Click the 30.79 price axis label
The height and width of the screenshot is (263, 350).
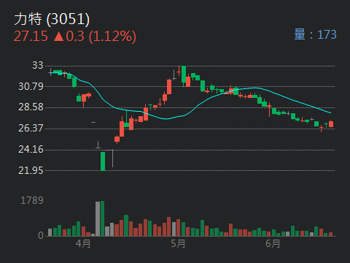(31, 86)
